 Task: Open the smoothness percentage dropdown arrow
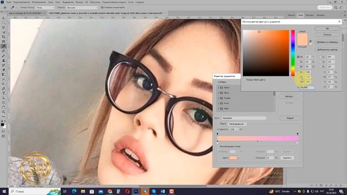(x=237, y=129)
